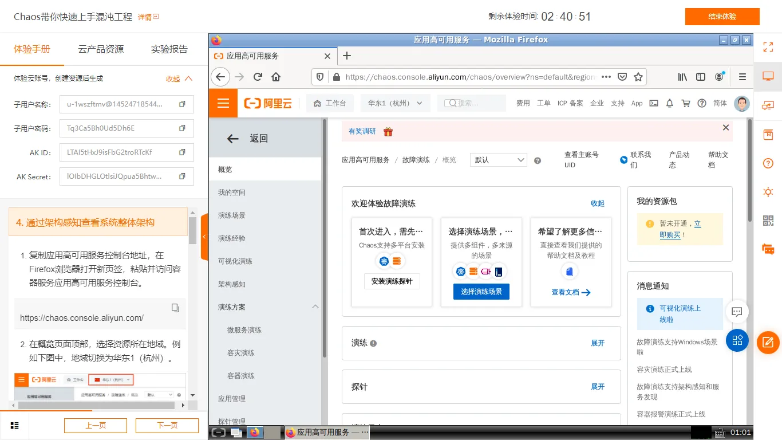Open Firefox library icon
Image resolution: width=782 pixels, height=440 pixels.
click(x=682, y=77)
